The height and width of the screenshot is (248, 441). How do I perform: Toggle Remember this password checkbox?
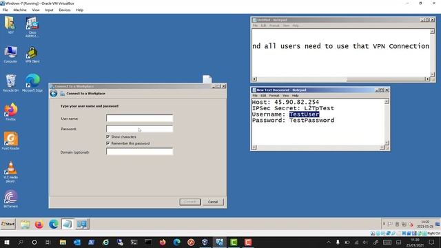108,143
